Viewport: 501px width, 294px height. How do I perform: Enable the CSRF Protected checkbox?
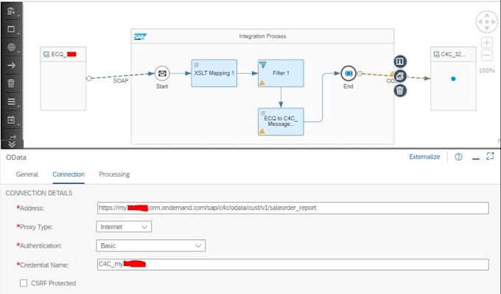click(24, 283)
